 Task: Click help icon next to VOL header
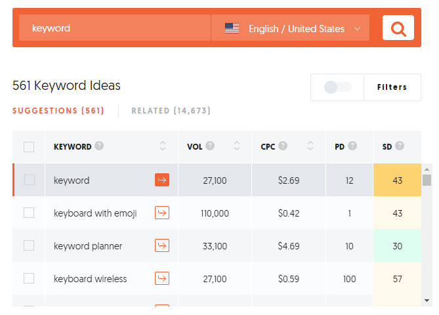[x=210, y=146]
